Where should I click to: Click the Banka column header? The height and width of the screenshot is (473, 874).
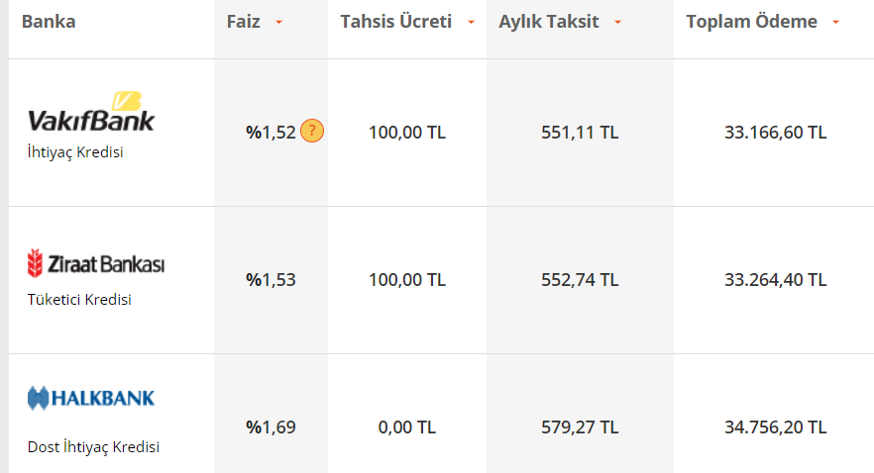(49, 21)
